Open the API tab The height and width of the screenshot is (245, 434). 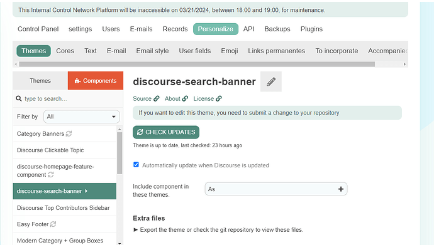coord(248,29)
